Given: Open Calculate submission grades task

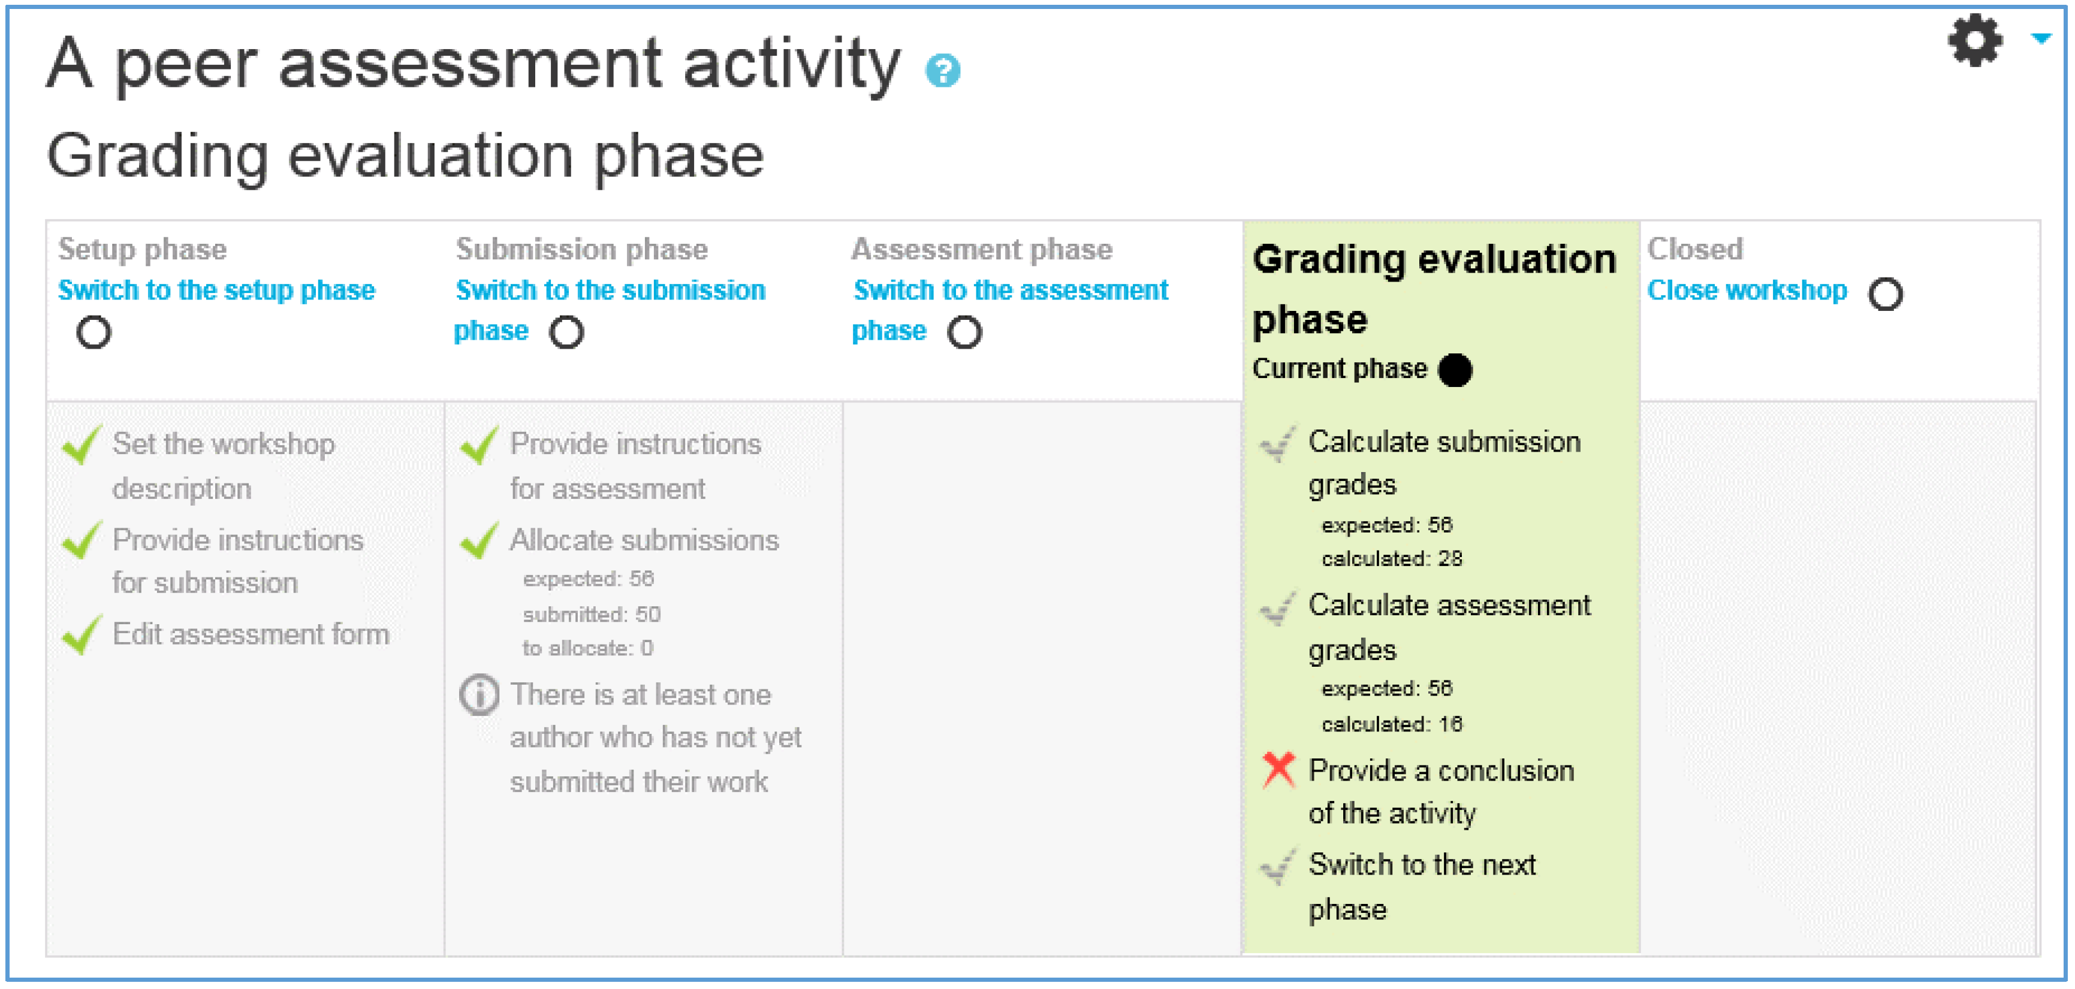Looking at the screenshot, I should click(1443, 462).
